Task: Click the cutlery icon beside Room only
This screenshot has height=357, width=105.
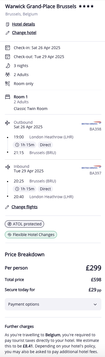Action: 8,84
